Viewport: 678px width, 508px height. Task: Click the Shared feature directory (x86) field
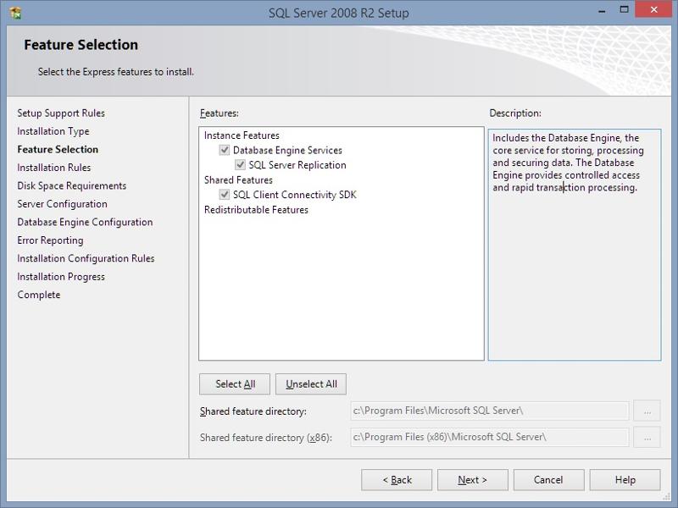click(x=490, y=437)
